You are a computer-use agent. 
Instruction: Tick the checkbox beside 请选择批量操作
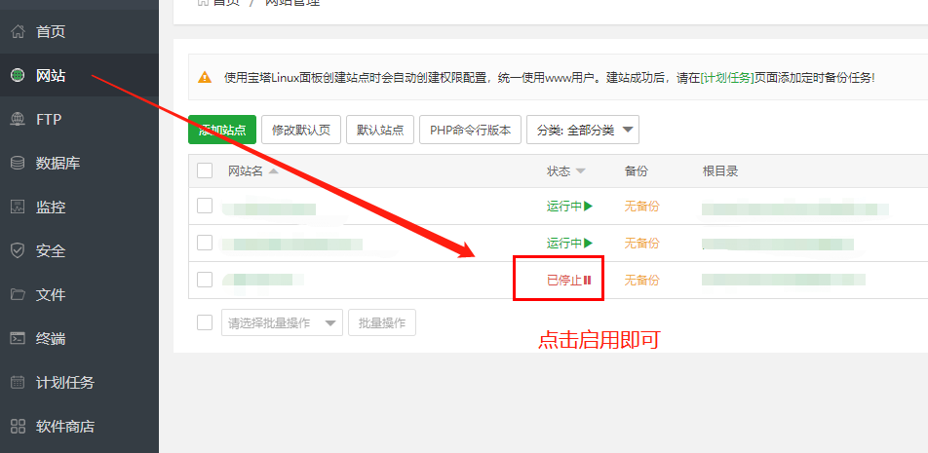(x=205, y=322)
